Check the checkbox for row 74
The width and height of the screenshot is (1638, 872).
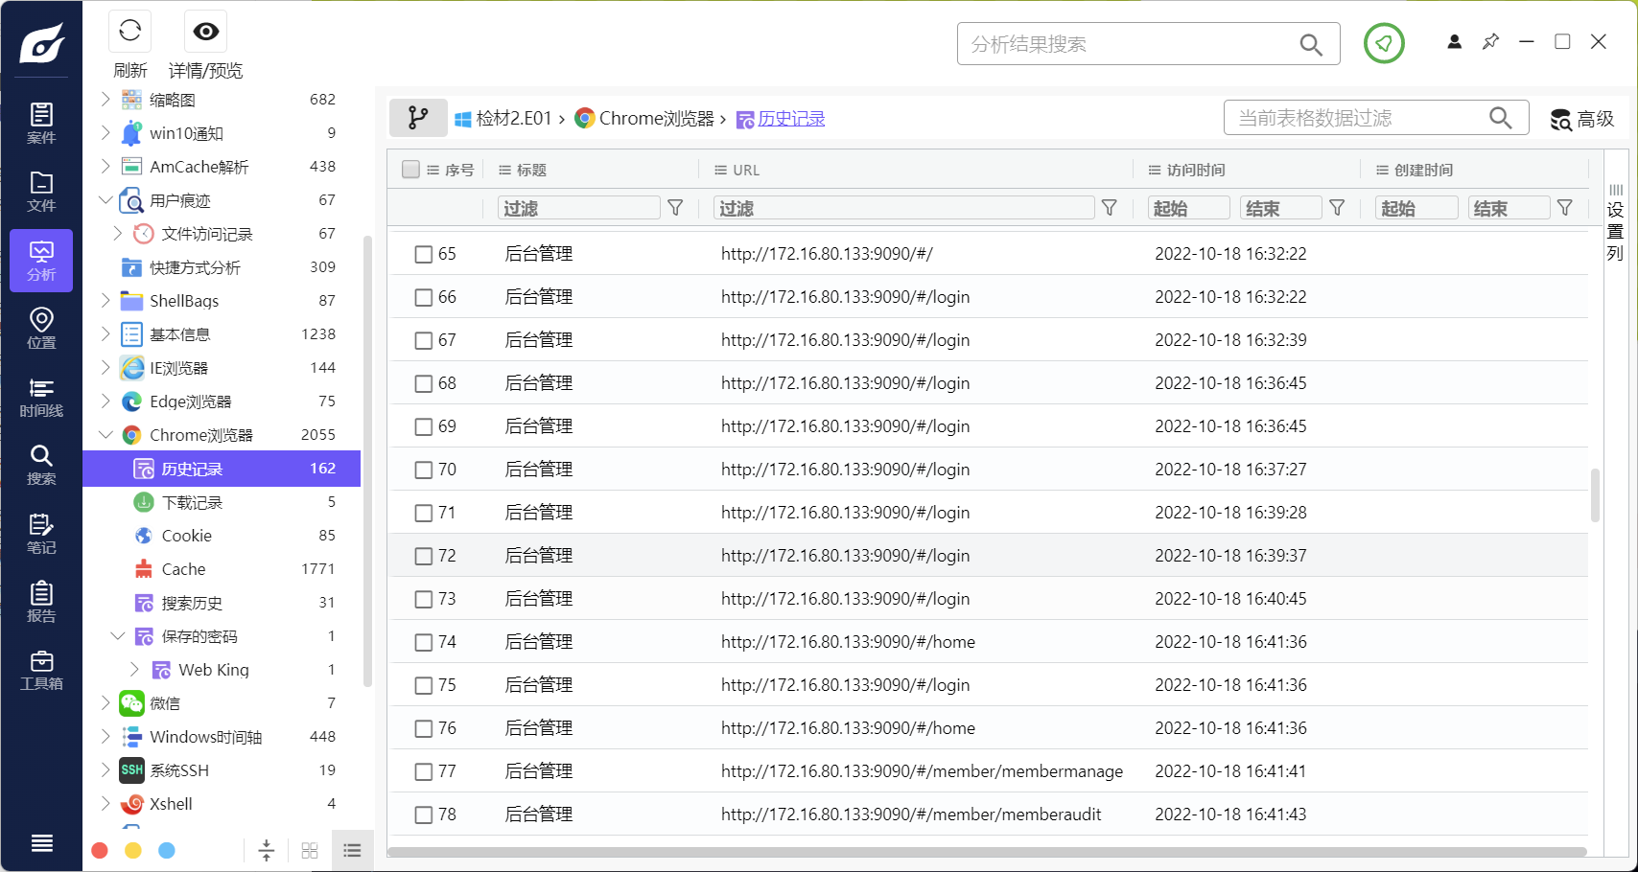point(424,642)
